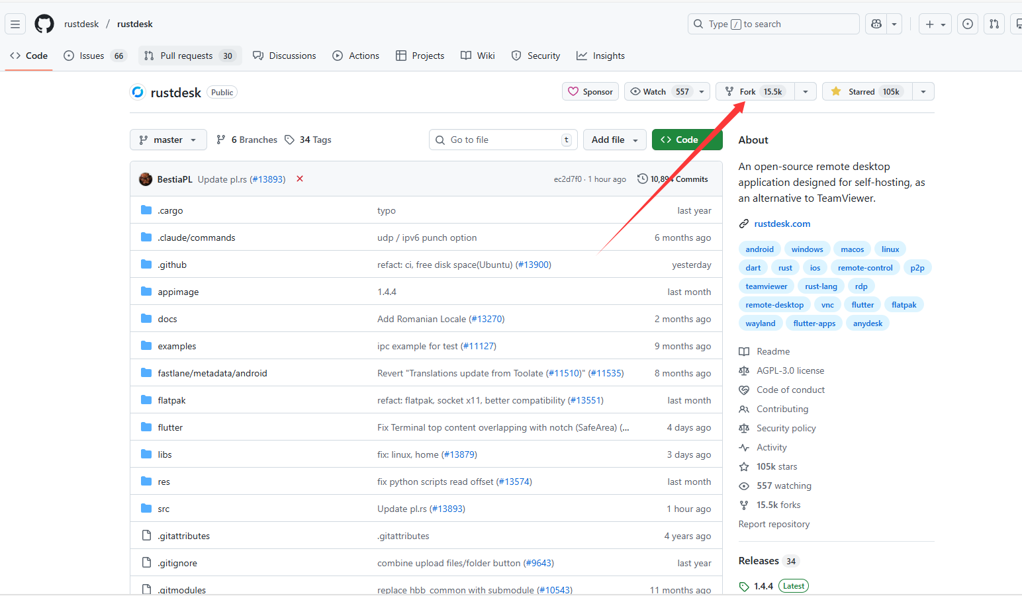Click the GitHub octocat logo
This screenshot has height=596, width=1022.
click(44, 24)
